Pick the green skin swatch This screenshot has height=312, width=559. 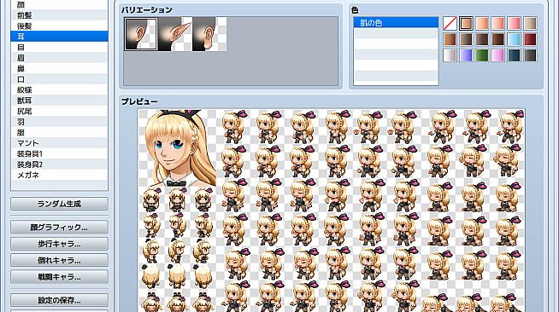482,55
